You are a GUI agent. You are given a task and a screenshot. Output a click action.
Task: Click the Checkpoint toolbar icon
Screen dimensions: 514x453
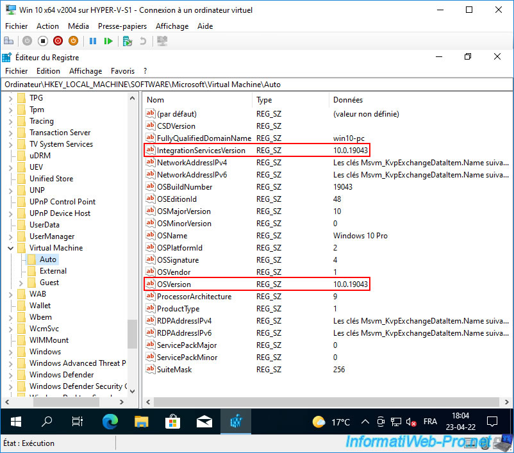coord(127,41)
